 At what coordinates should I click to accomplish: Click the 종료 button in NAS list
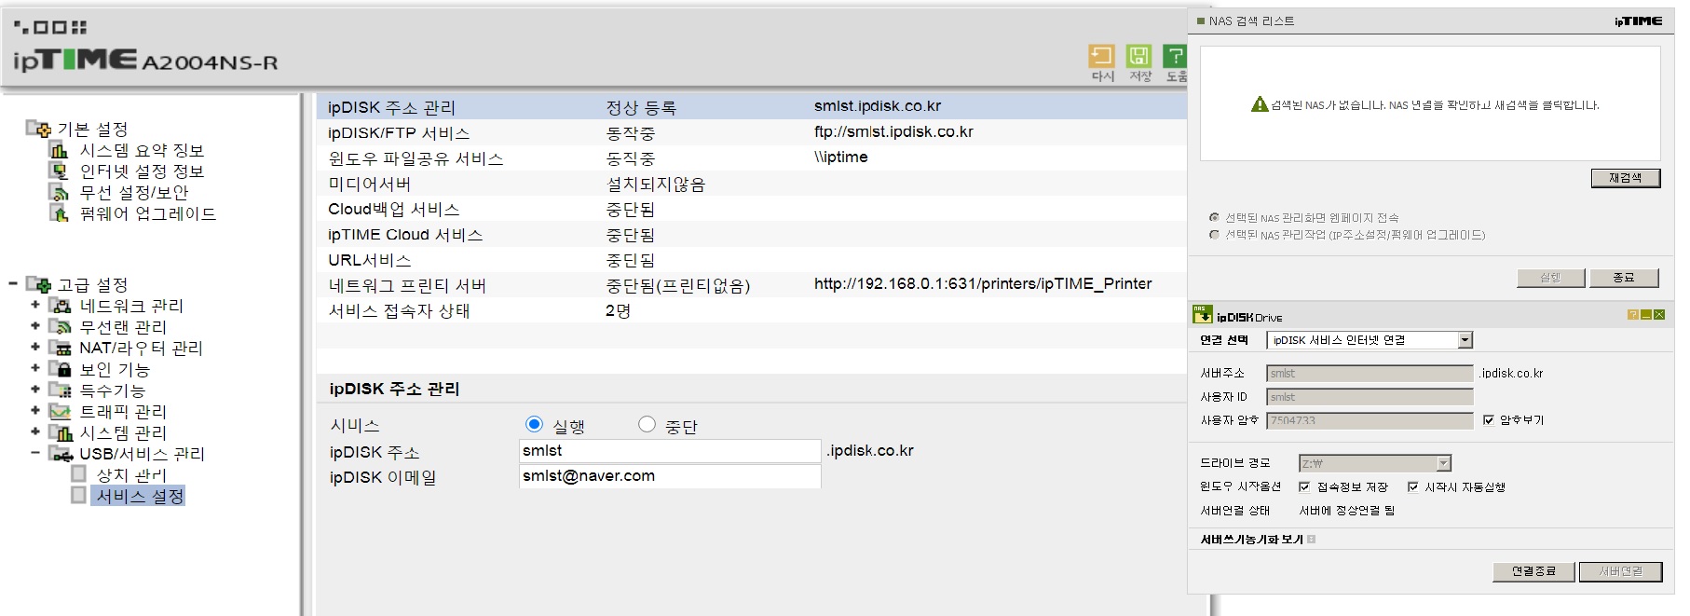click(1624, 278)
